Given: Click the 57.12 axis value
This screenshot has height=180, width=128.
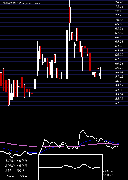Looking at the screenshot, I should (x=120, y=77).
